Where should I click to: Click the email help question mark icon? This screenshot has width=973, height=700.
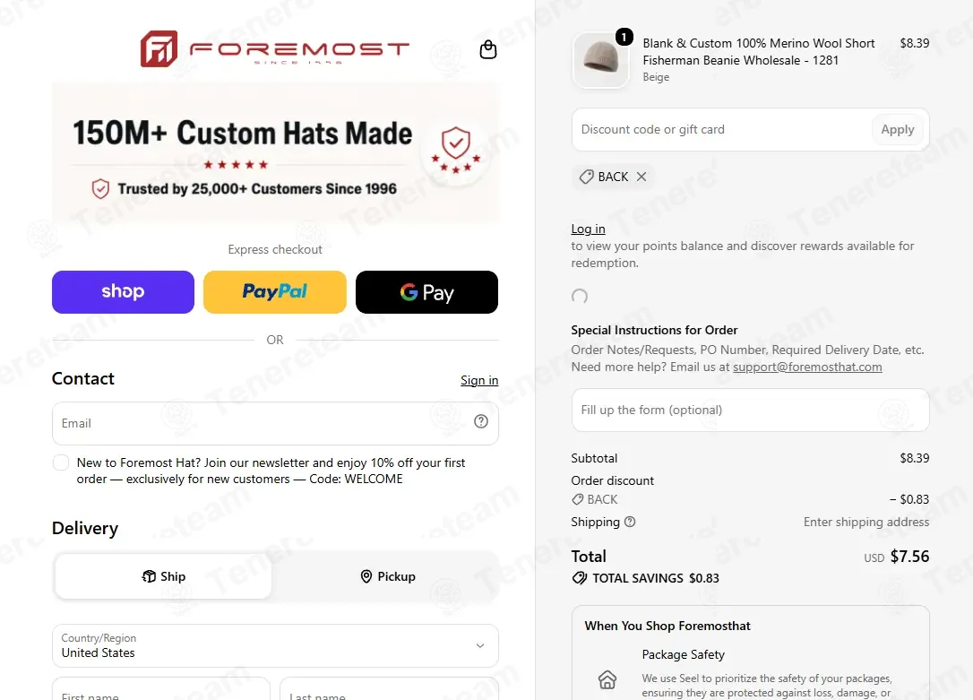click(x=481, y=421)
